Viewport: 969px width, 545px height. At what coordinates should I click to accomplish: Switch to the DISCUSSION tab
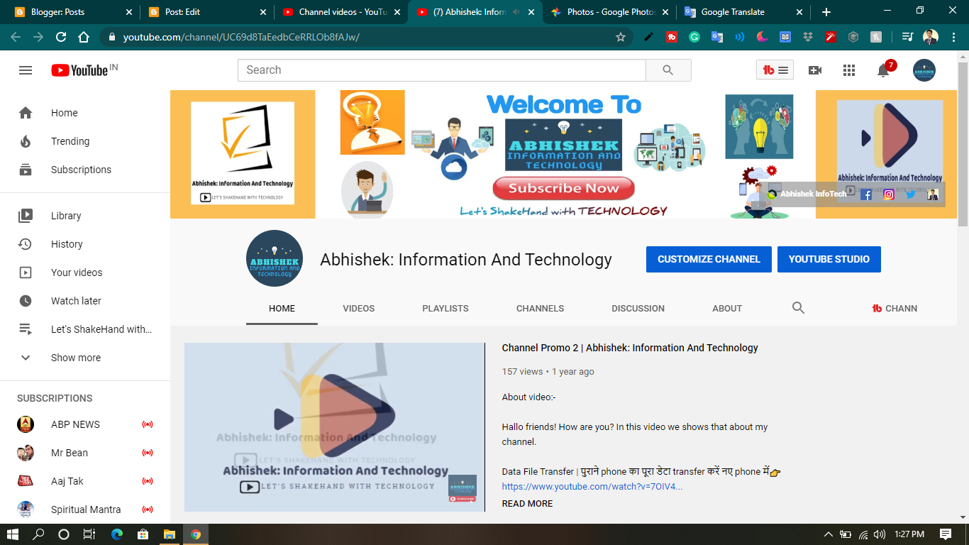click(638, 309)
